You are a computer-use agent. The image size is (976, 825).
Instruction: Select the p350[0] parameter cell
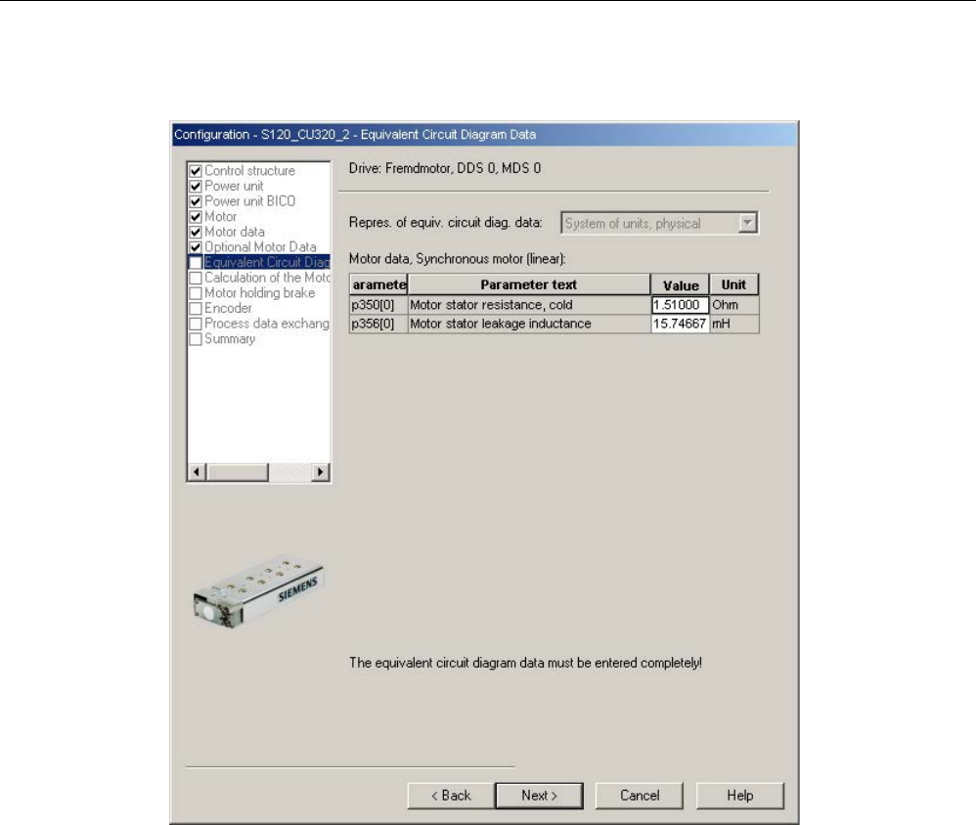tap(378, 305)
